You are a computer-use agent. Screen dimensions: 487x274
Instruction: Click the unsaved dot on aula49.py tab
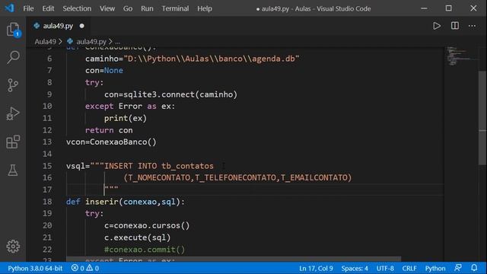(x=81, y=26)
